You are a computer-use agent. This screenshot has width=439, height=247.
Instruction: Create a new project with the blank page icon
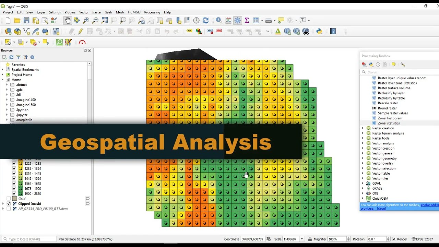pyautogui.click(x=8, y=21)
